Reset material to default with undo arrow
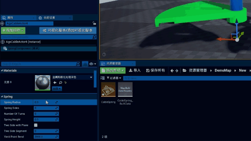The image size is (251, 141). [x=65, y=83]
